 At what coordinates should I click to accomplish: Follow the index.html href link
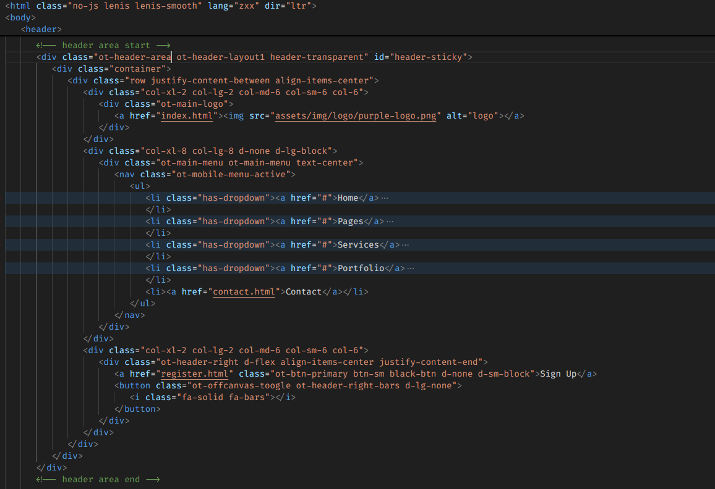point(187,116)
